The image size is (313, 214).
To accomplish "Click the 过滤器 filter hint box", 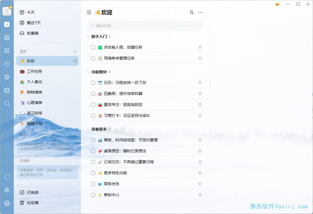I will pos(47,172).
